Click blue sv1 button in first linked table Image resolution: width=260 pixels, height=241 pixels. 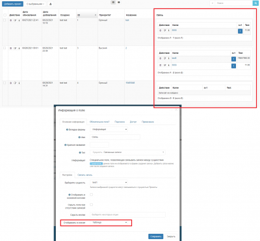point(240,31)
